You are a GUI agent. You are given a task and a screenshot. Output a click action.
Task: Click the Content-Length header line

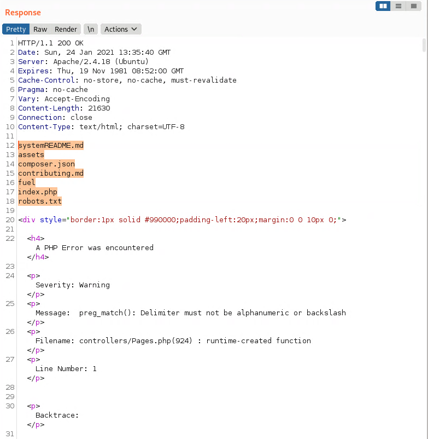63,108
